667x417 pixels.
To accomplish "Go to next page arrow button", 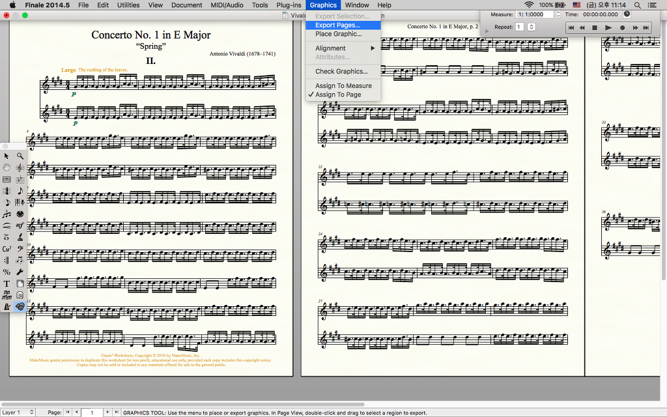I will click(107, 412).
